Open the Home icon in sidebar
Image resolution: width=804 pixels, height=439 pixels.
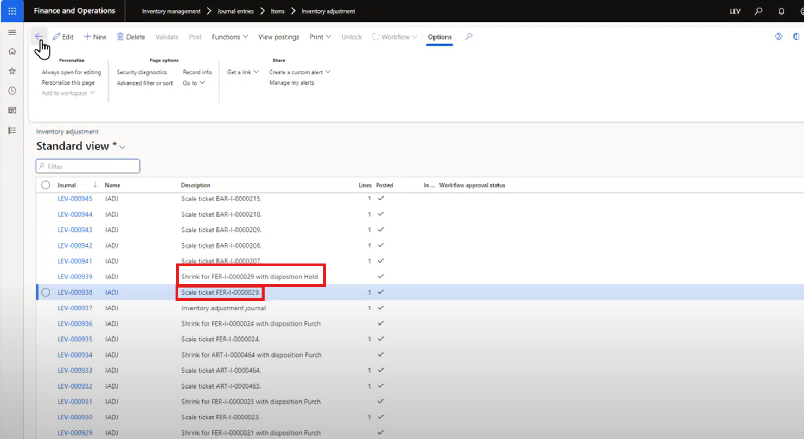tap(12, 51)
